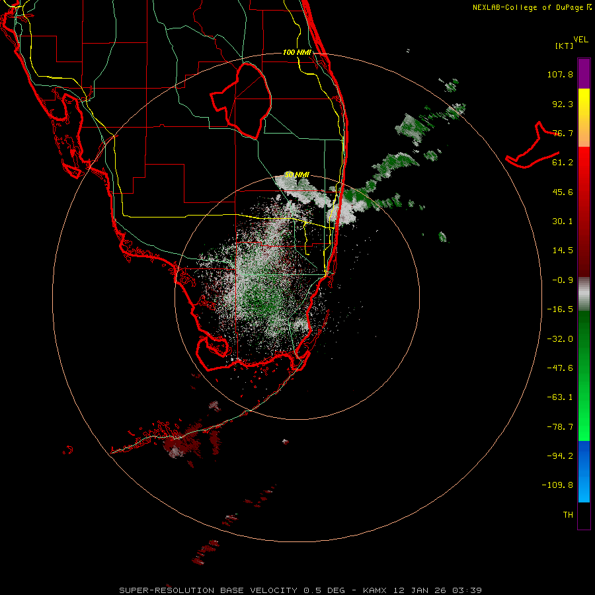The width and height of the screenshot is (595, 595).
Task: Click the -109.8 velocity scale value
Action: tap(557, 485)
